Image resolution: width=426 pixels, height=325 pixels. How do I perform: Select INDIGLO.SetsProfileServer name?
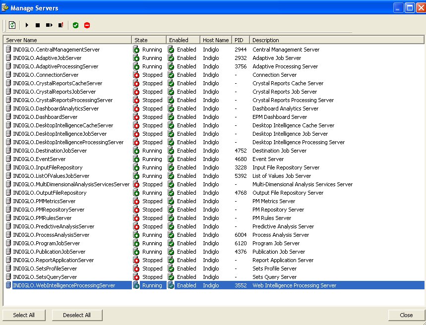tap(45, 268)
